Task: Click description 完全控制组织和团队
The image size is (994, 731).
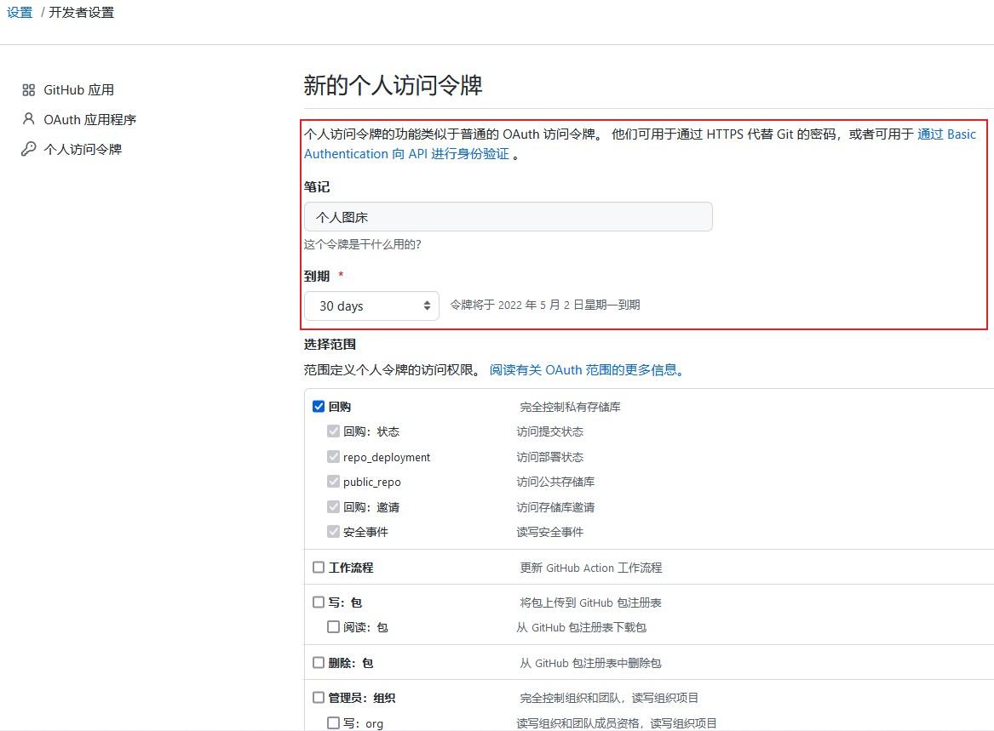Action: 609,698
